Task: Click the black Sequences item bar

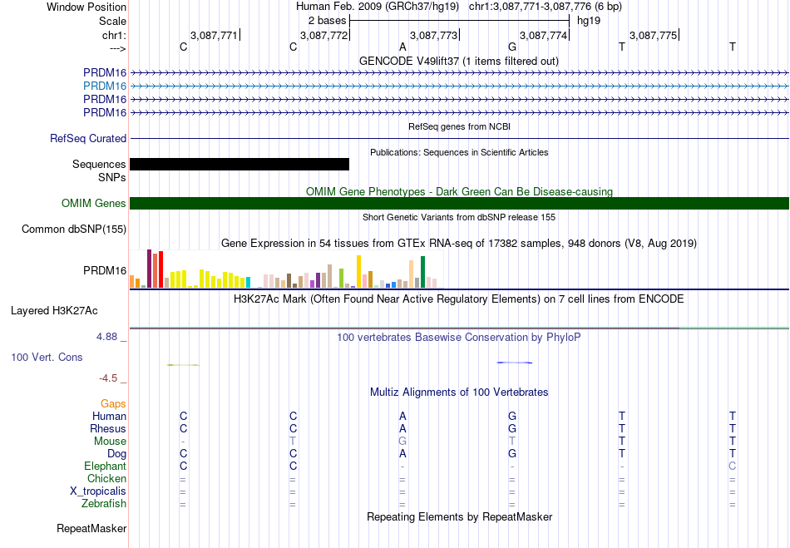Action: point(239,164)
